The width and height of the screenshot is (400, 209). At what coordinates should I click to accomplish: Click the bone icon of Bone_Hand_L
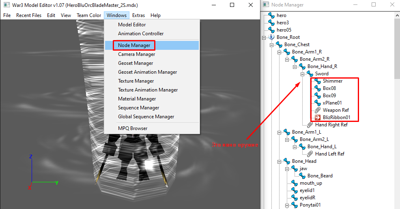point(302,147)
